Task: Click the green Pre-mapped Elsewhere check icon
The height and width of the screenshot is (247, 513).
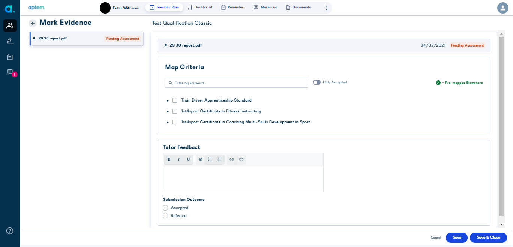Action: coord(438,83)
